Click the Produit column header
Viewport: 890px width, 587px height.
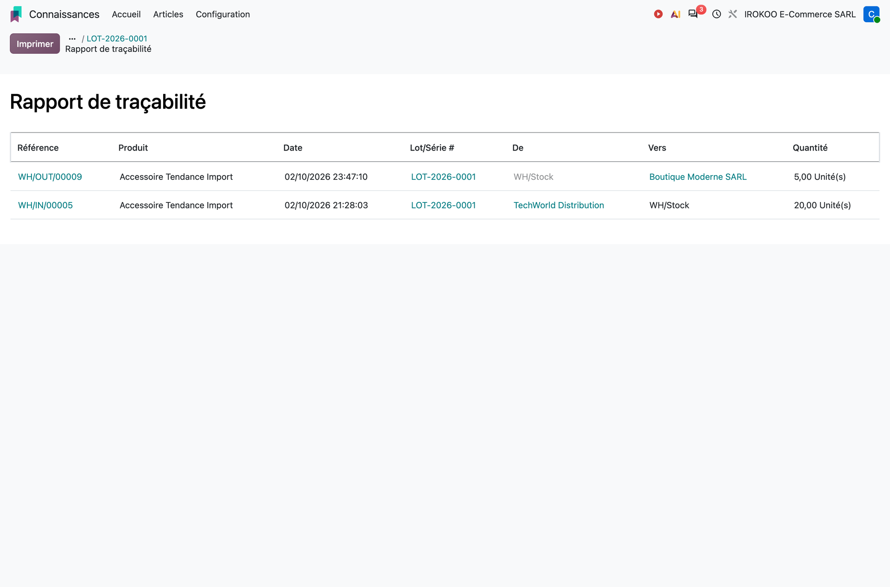coord(133,148)
